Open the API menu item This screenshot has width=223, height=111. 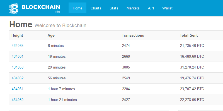point(151,8)
